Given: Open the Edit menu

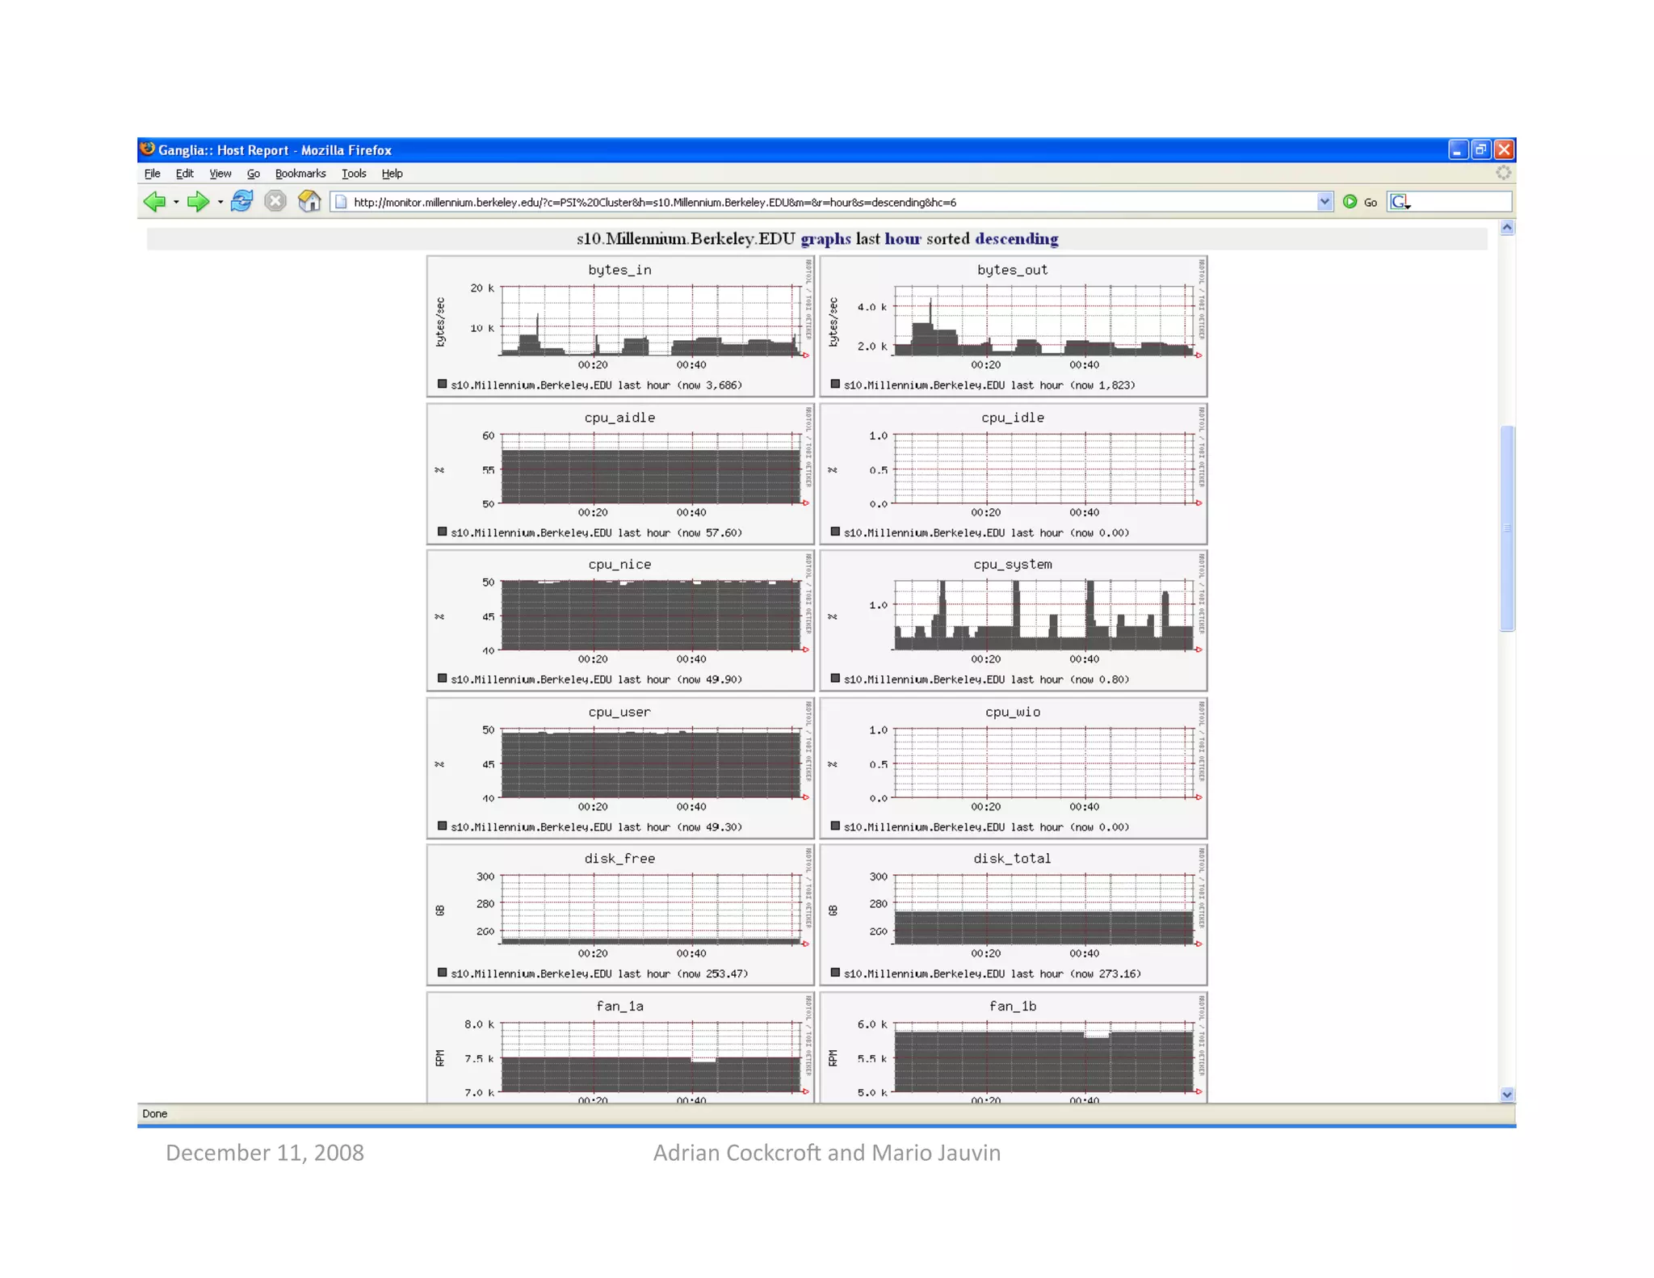Looking at the screenshot, I should (185, 174).
